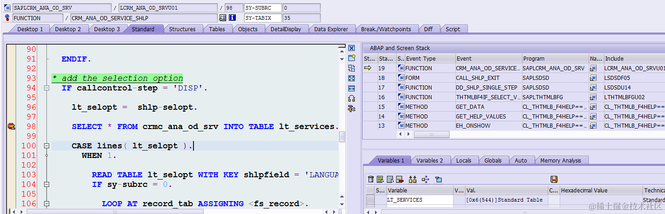Click the orange save icon in Variables panel
This screenshot has width=665, height=214.
(554, 179)
